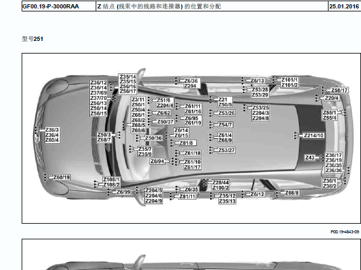Click the Z6/62 label
Screen dimensions: 361x270
tap(164, 113)
